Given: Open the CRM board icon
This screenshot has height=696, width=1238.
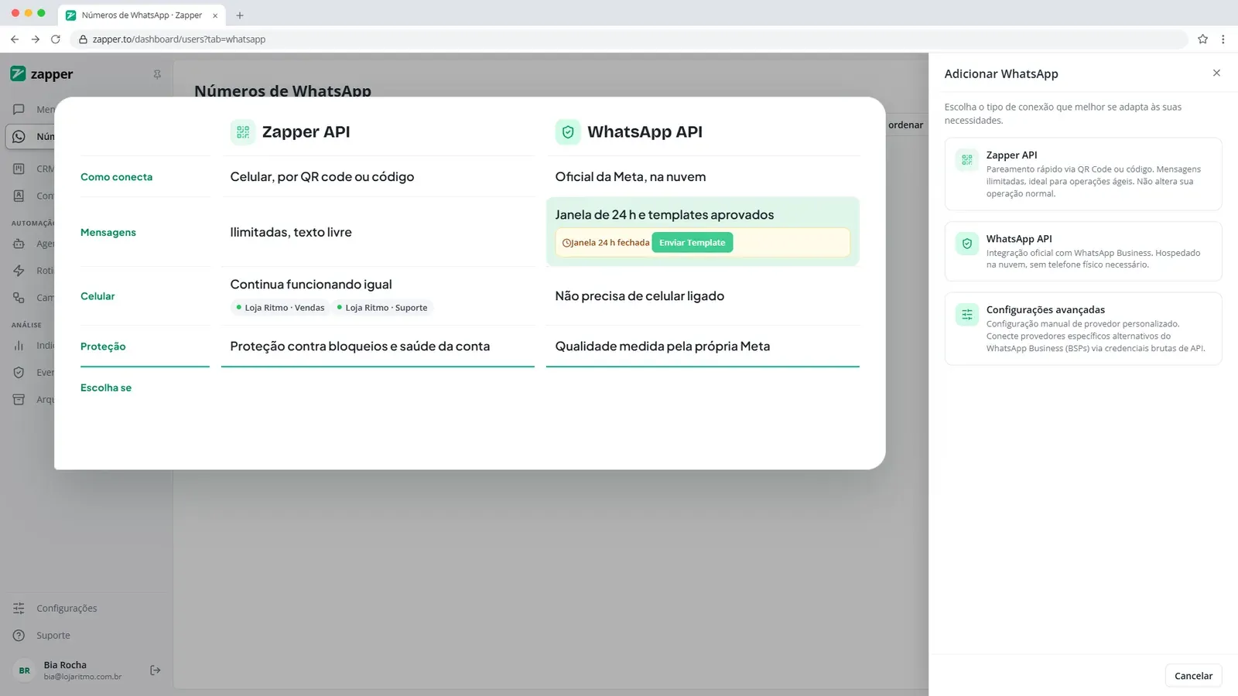Looking at the screenshot, I should [x=19, y=169].
